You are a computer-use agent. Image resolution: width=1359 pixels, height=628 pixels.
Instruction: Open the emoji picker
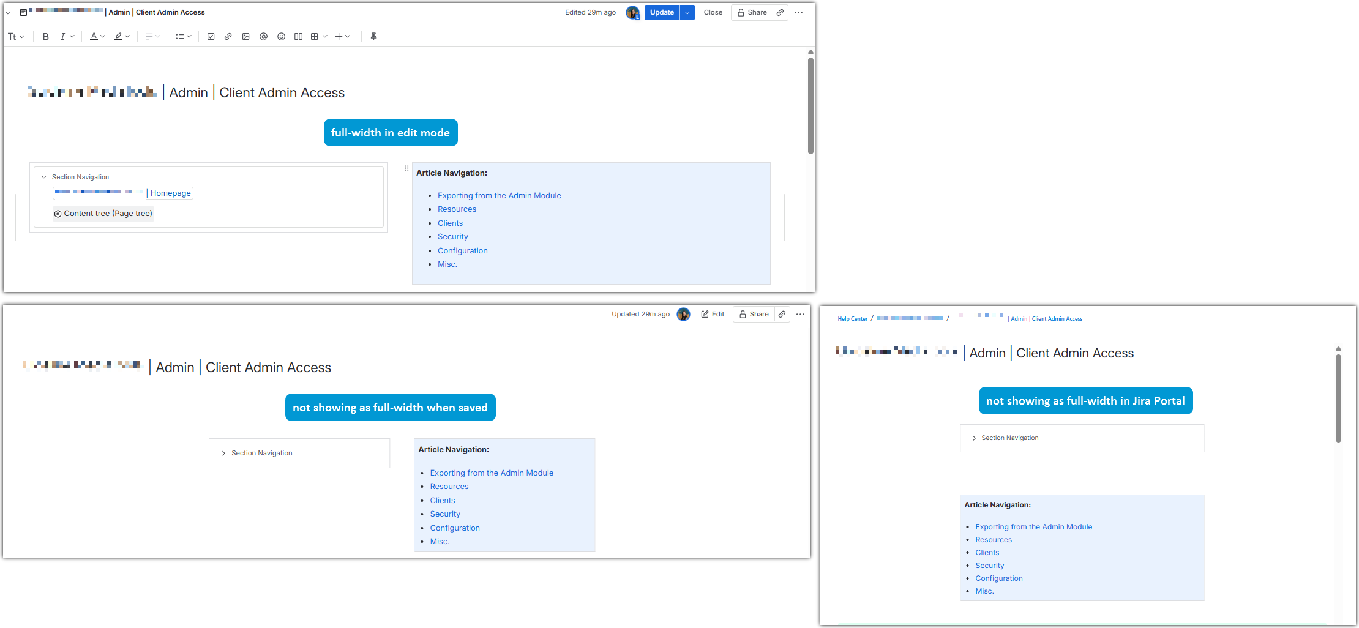pos(281,36)
